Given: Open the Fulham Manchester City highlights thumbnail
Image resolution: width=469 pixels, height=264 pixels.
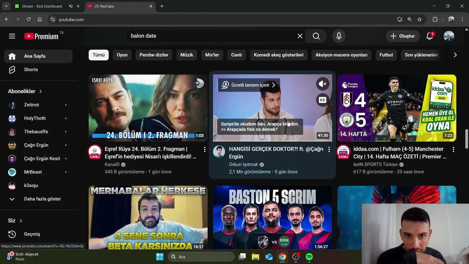Looking at the screenshot, I should point(397,108).
